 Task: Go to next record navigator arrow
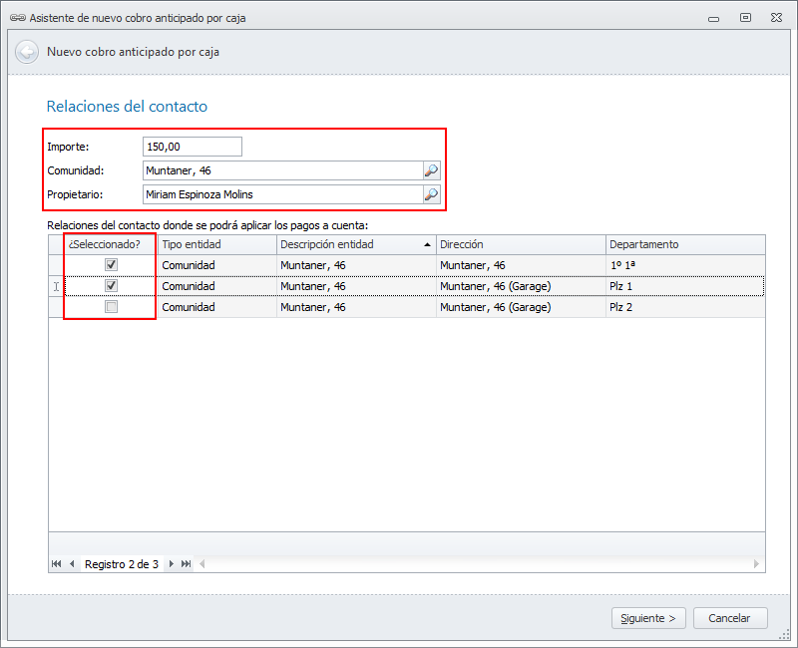coord(171,563)
